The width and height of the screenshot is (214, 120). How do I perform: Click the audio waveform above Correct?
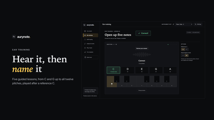click(142, 55)
